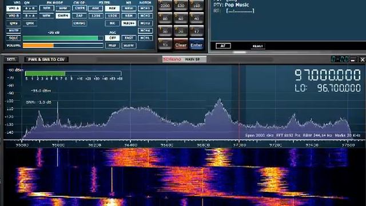
Task: Enable narrow noise blanker NBN
Action: point(129,16)
